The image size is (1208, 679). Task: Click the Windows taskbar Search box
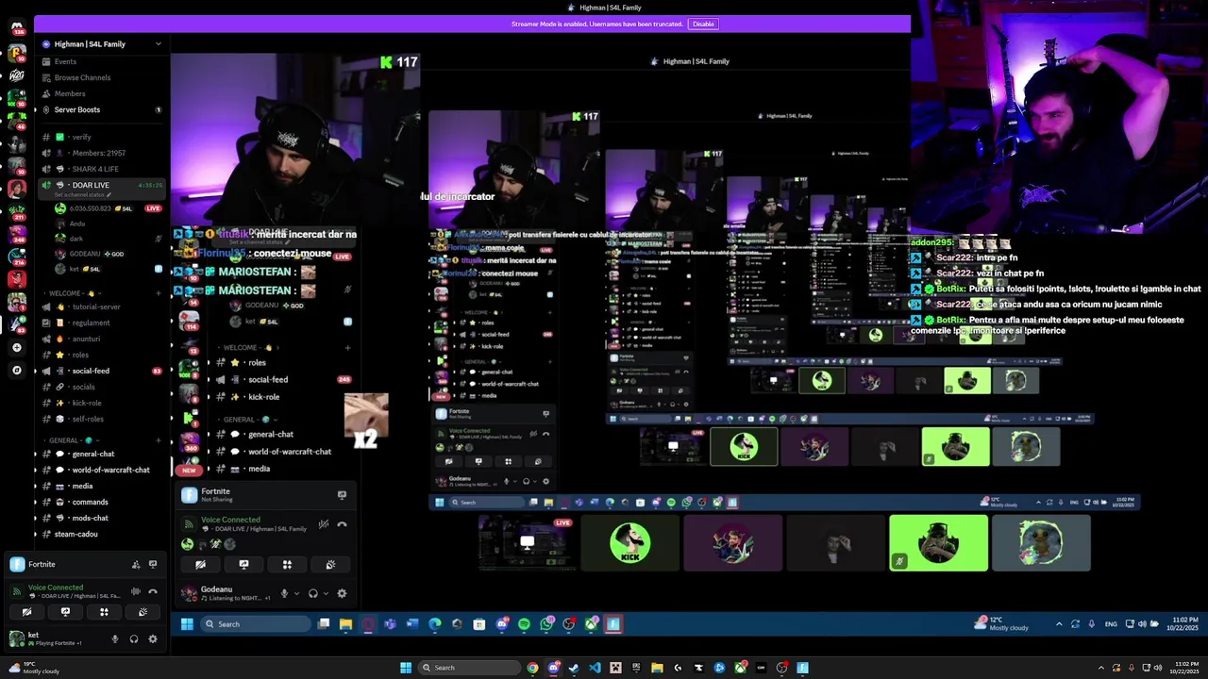click(469, 668)
